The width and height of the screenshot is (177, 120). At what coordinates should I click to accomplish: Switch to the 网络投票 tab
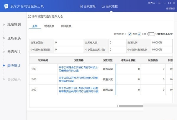[66, 26]
